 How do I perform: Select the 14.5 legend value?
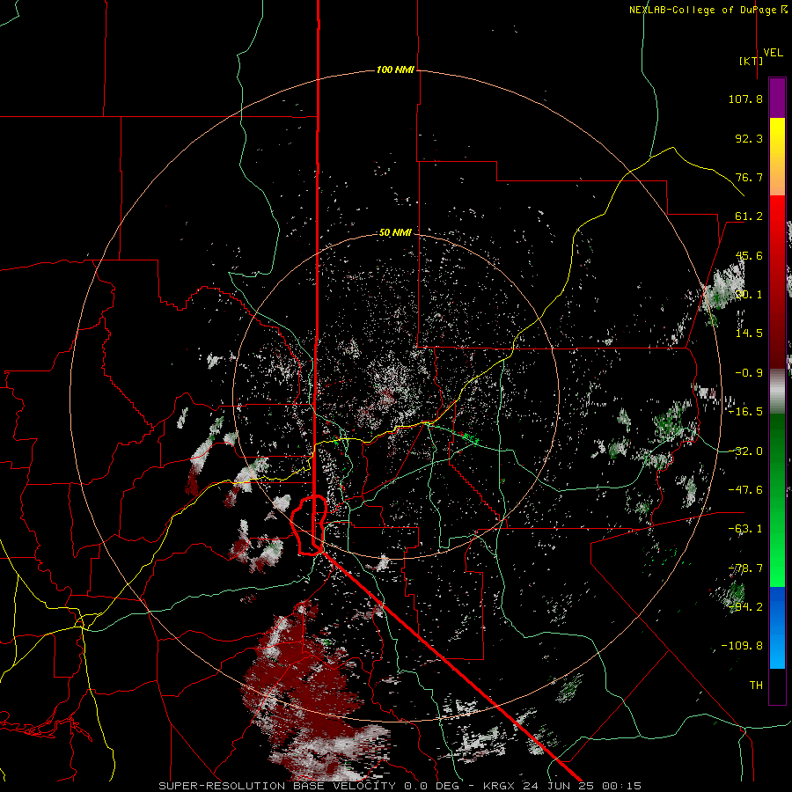tap(749, 334)
